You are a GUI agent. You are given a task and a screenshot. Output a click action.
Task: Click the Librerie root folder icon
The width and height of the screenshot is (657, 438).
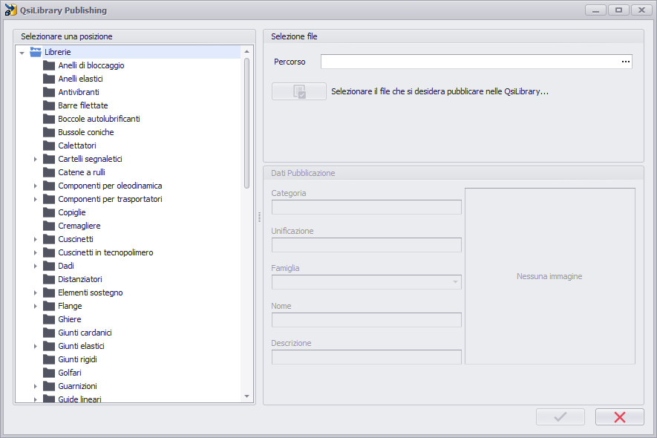click(36, 52)
